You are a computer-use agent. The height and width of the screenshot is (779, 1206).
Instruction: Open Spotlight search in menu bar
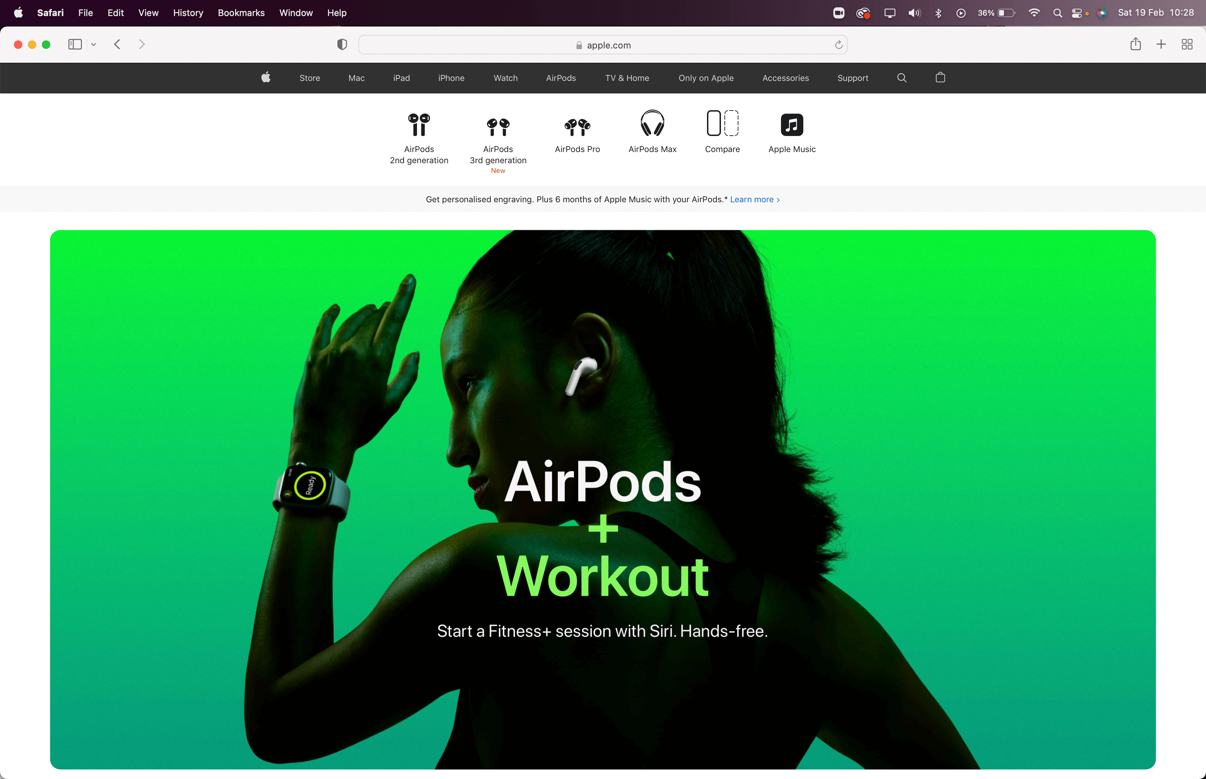click(x=1057, y=13)
